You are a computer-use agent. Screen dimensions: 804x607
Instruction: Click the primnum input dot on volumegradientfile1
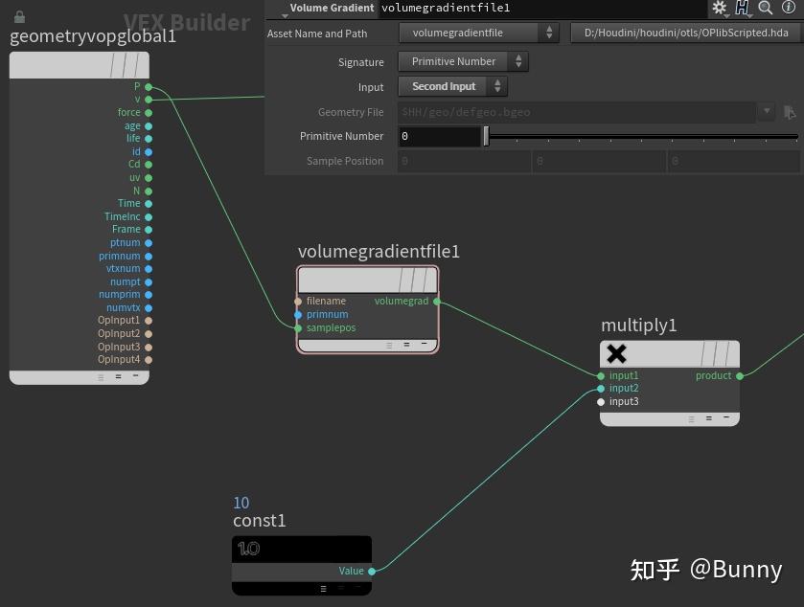click(x=298, y=314)
